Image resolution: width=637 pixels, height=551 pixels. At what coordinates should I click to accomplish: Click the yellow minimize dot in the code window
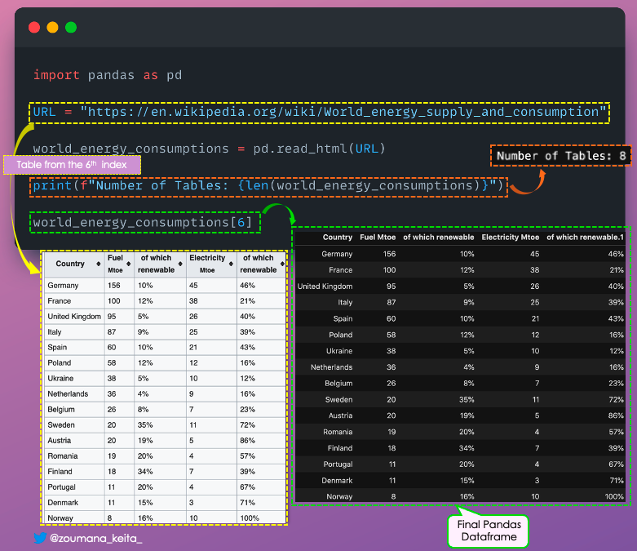(52, 27)
